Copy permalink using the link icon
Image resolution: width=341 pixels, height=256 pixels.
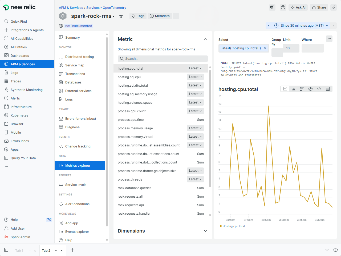[334, 7]
